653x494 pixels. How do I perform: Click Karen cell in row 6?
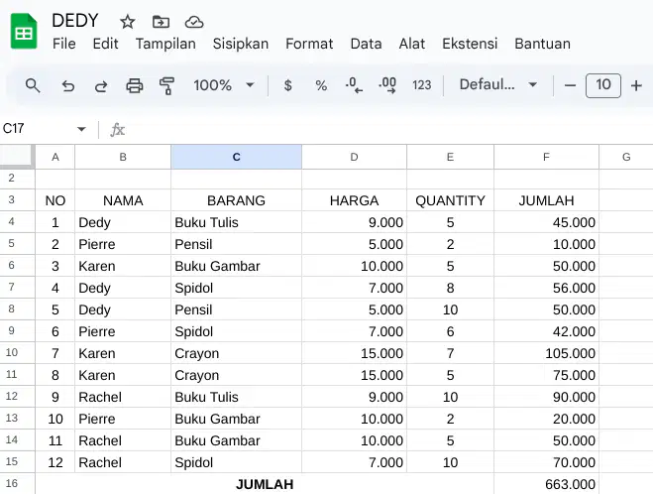[123, 266]
